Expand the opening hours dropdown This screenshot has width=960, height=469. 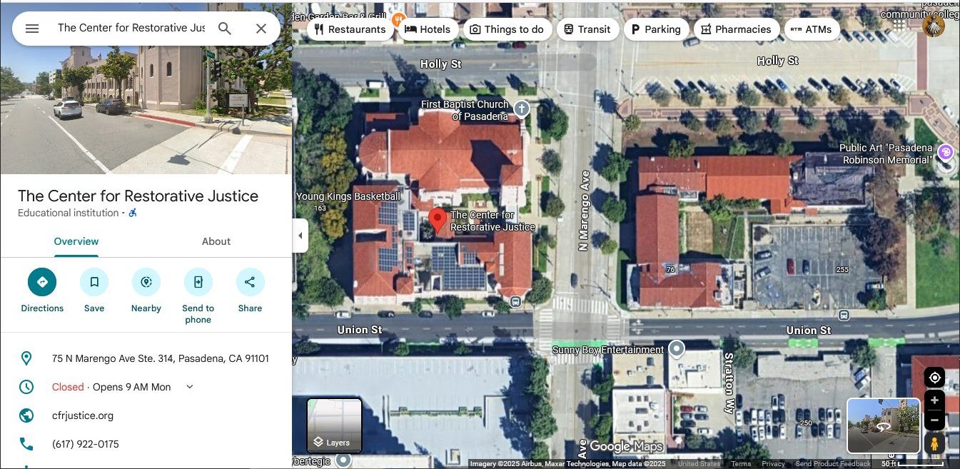tap(190, 387)
